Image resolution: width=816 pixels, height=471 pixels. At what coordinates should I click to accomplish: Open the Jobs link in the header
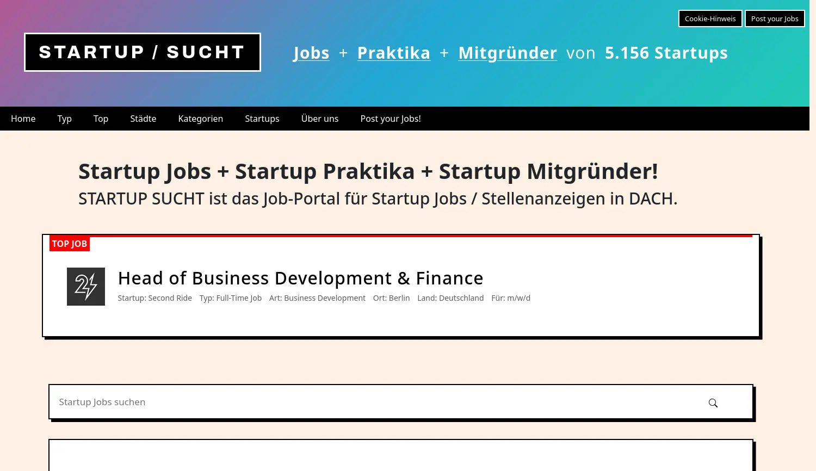(311, 53)
